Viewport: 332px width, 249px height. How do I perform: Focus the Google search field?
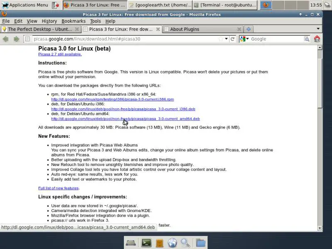tap(277, 39)
